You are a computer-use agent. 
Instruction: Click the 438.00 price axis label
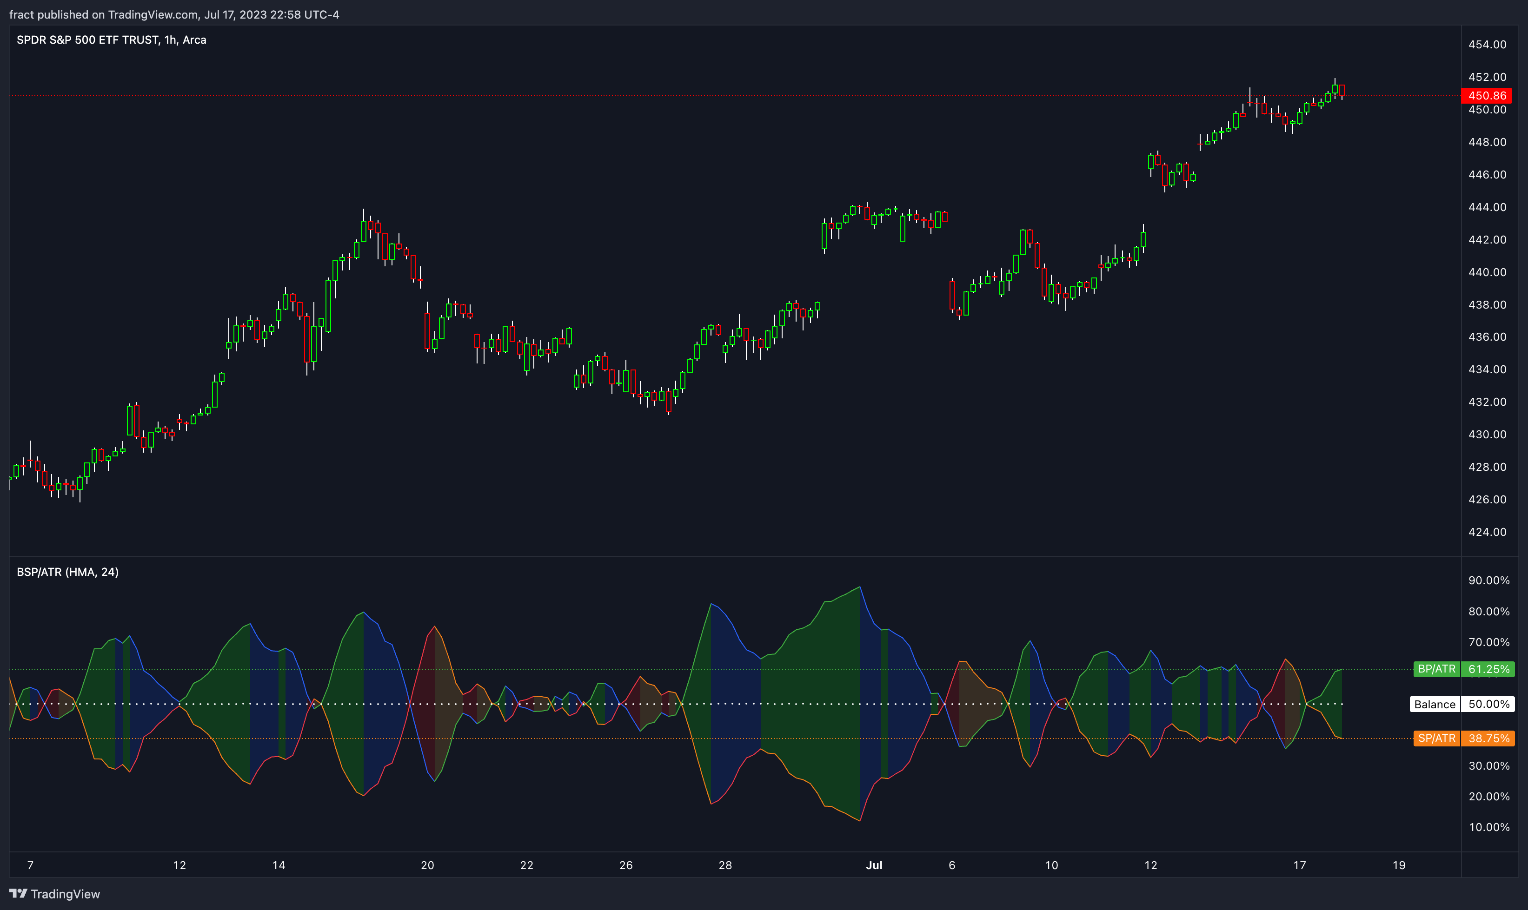[1487, 304]
